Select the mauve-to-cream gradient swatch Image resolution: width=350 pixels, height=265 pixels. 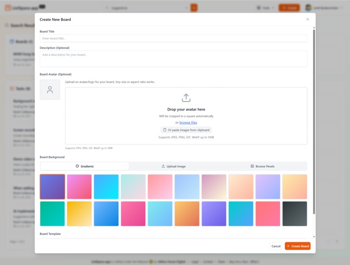214,187
